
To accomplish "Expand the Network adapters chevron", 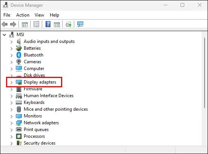I will [x=12, y=123].
